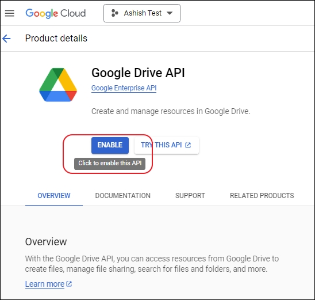Click the Overview section heading
315x300 pixels.
[46, 242]
